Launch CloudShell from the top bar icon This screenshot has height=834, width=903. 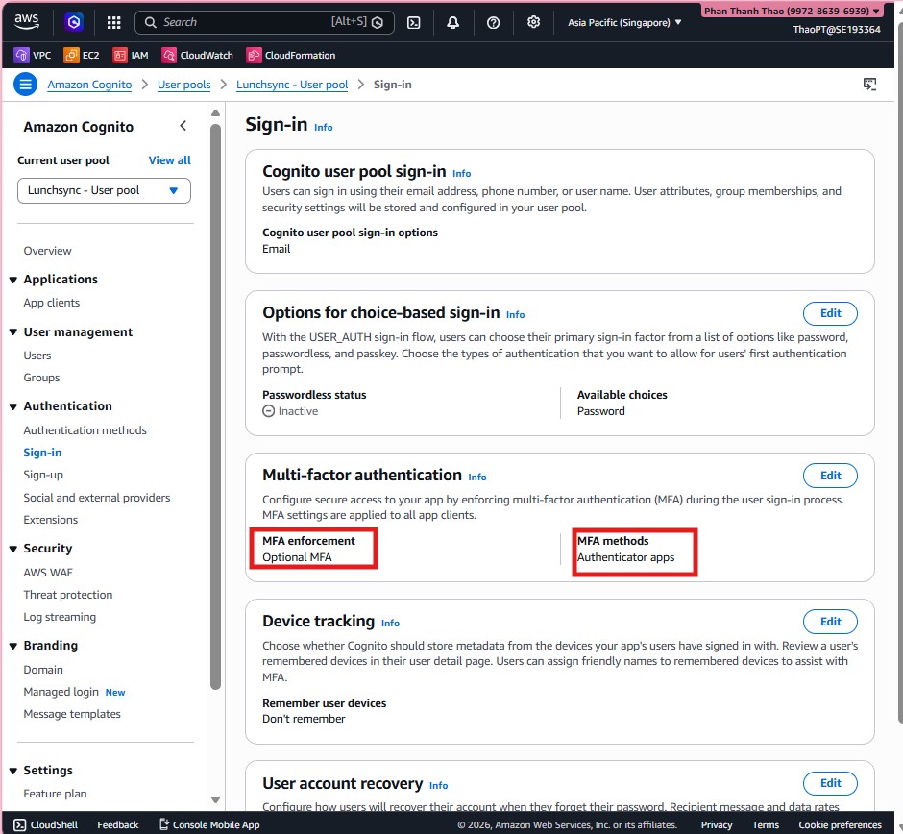414,22
